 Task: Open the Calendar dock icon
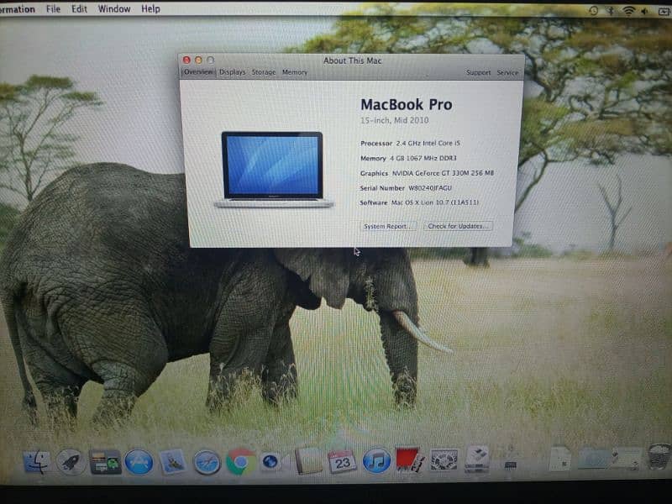pyautogui.click(x=342, y=460)
